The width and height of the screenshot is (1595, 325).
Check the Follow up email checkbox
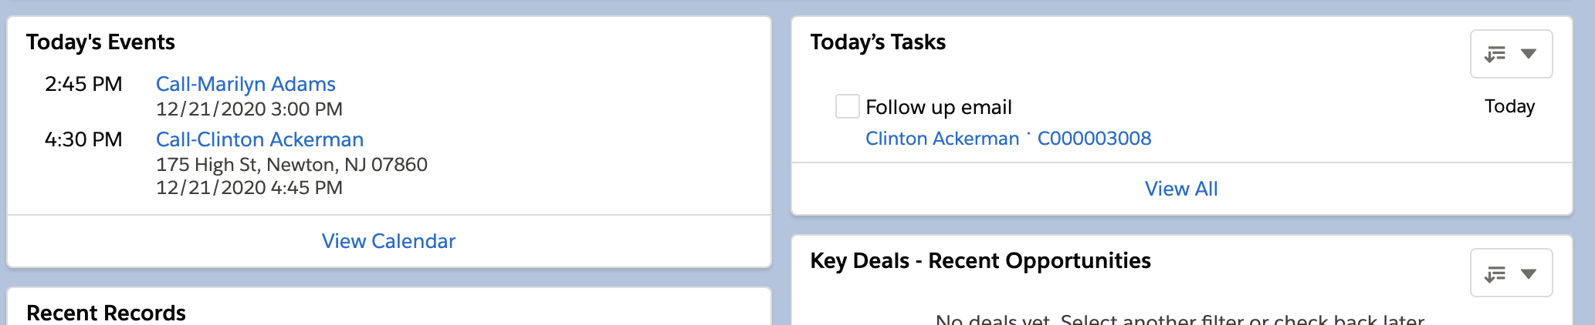(847, 106)
